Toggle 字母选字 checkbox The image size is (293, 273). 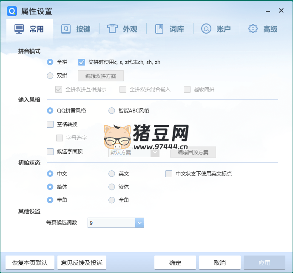[x=60, y=138]
